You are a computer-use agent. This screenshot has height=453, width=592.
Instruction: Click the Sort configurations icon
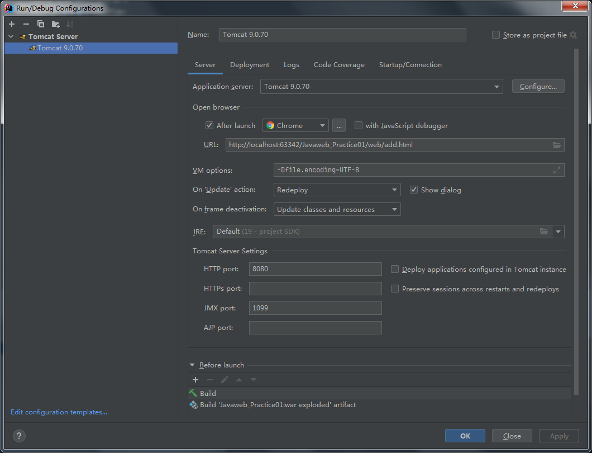tap(70, 24)
